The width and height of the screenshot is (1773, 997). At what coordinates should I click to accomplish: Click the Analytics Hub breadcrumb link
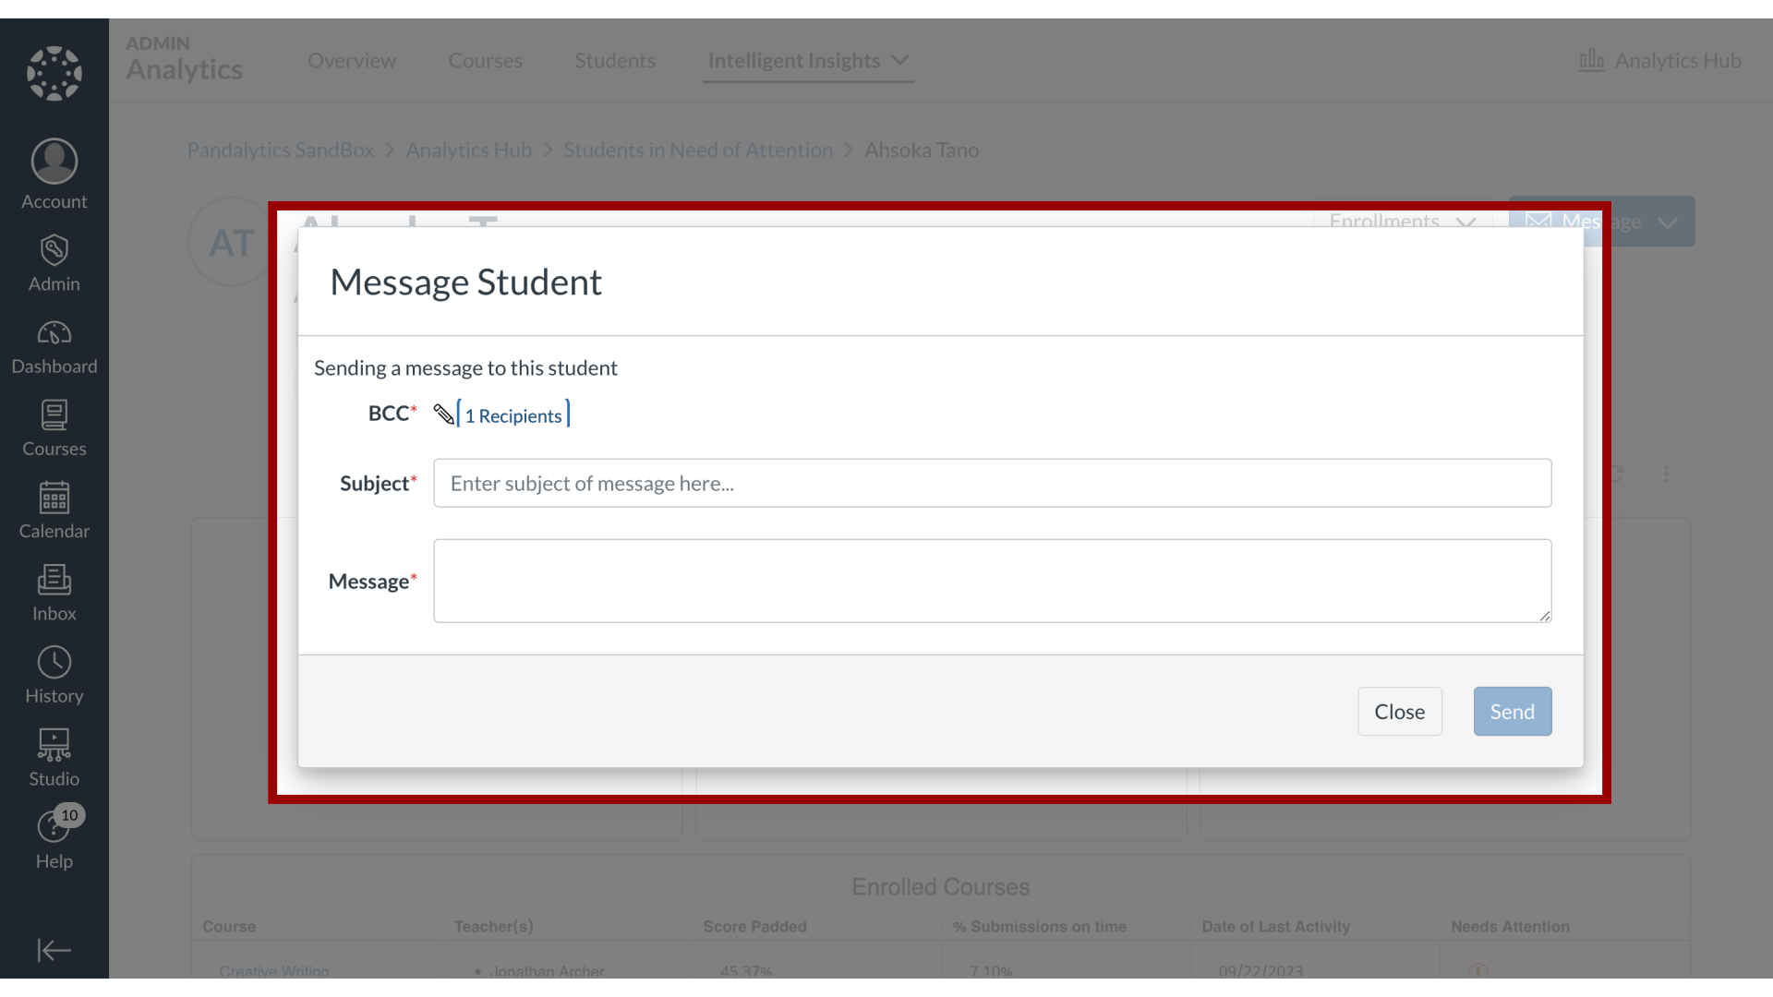469,150
